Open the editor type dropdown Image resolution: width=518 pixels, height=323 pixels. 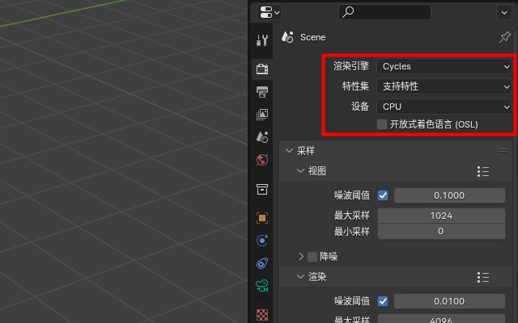[270, 12]
